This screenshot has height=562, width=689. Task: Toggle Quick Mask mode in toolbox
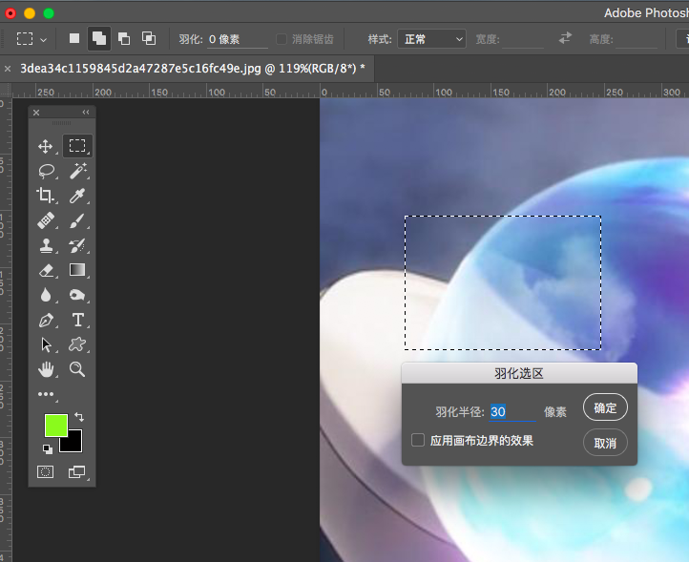point(45,471)
